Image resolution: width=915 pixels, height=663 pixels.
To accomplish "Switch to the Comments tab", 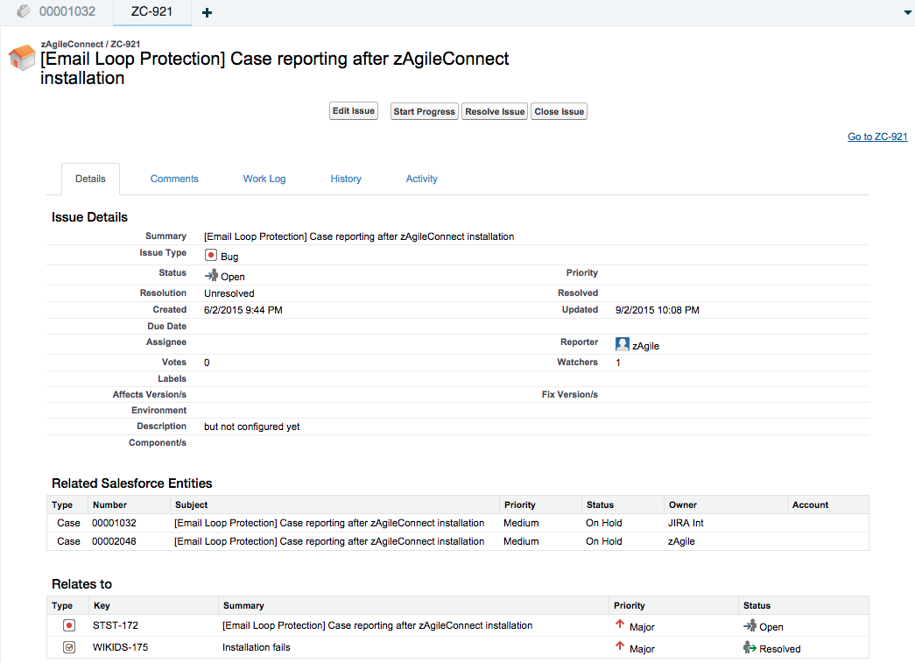I will tap(174, 179).
